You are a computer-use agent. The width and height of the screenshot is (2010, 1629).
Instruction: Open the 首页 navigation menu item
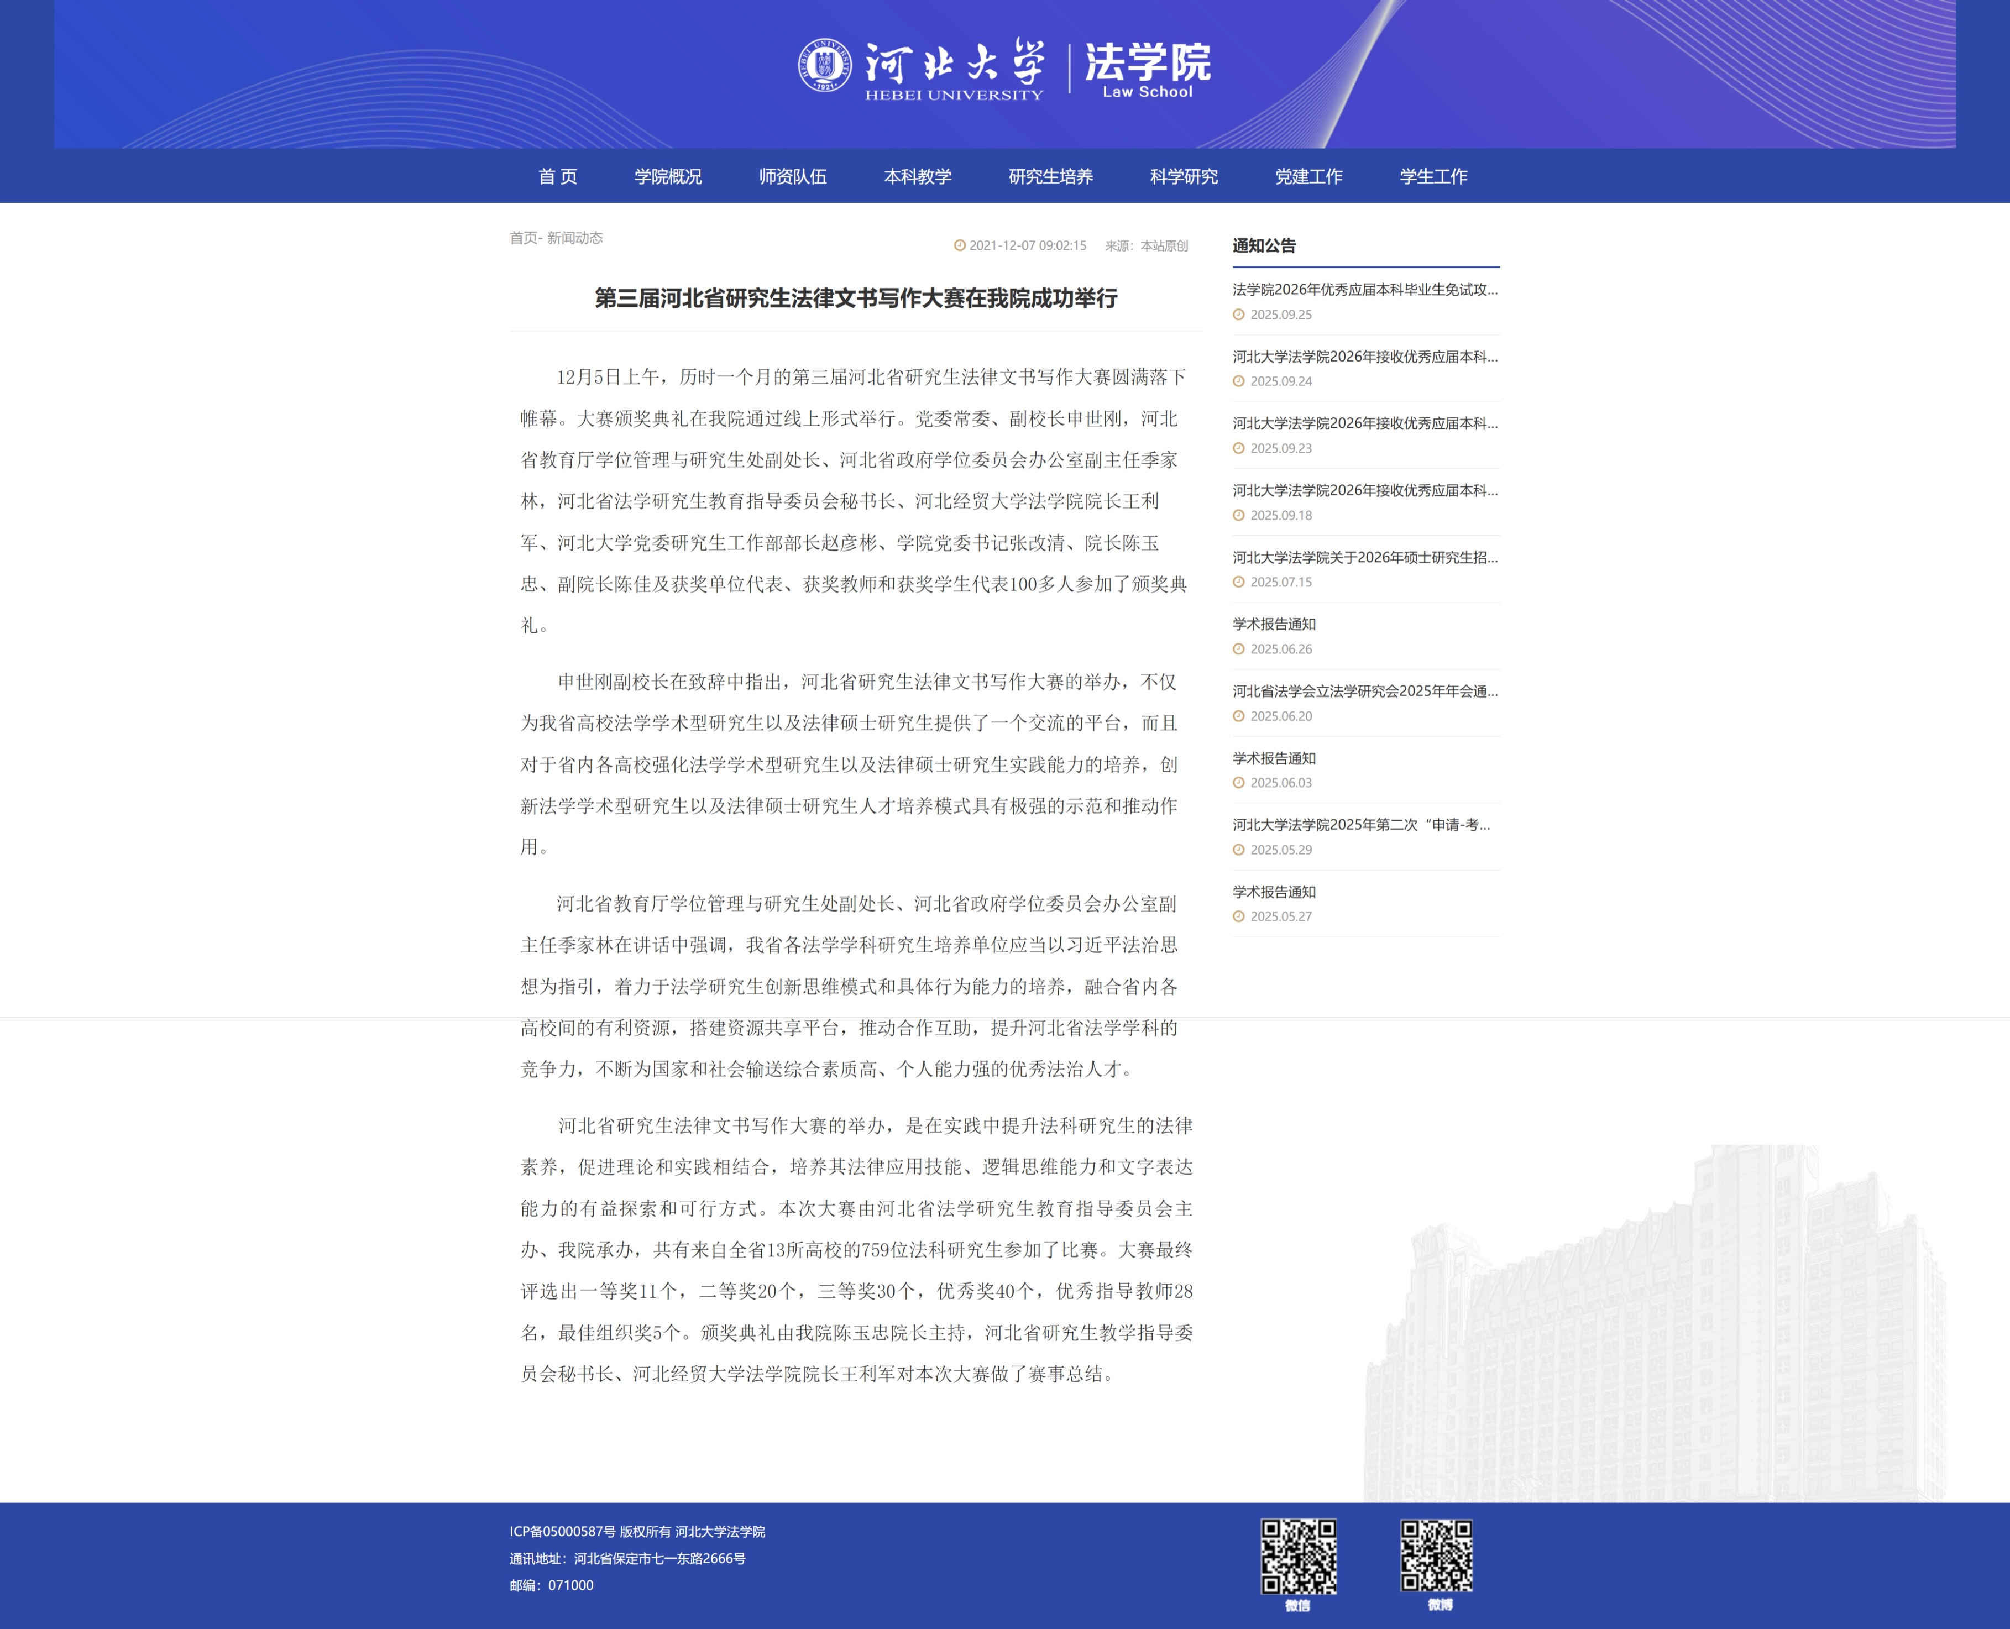[557, 176]
